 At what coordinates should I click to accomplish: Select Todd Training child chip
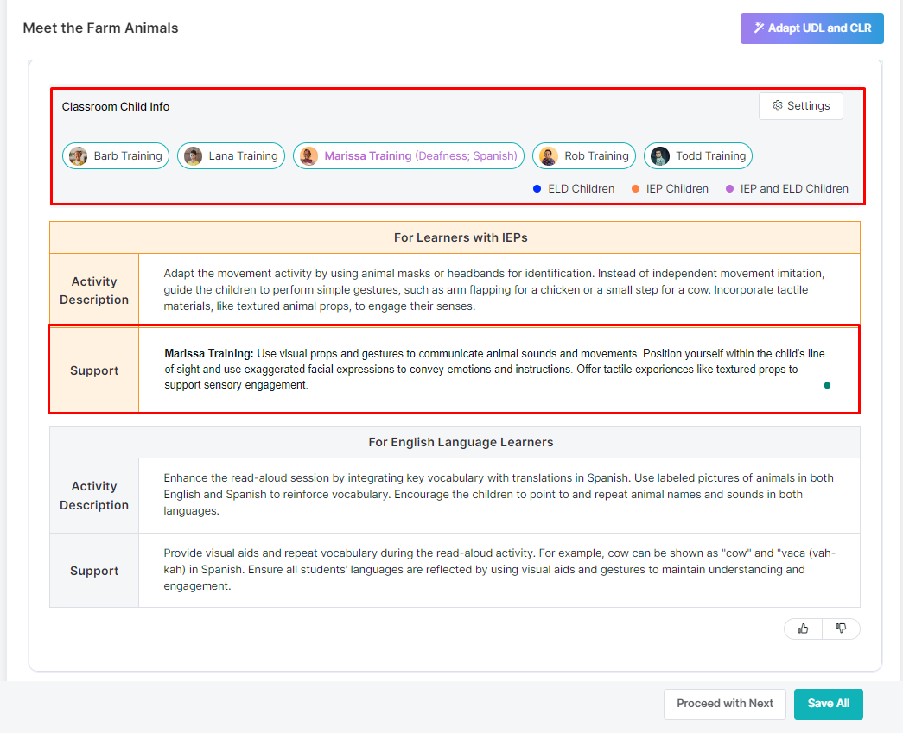click(698, 156)
